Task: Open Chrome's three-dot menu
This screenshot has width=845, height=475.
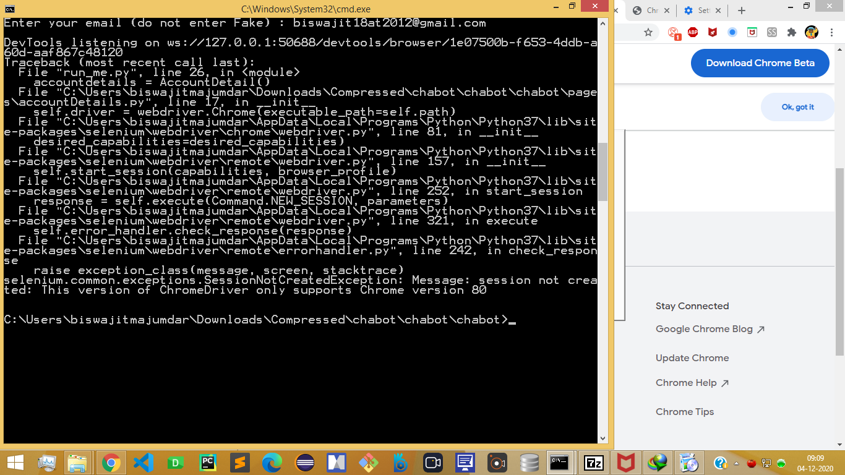Action: pos(832,32)
